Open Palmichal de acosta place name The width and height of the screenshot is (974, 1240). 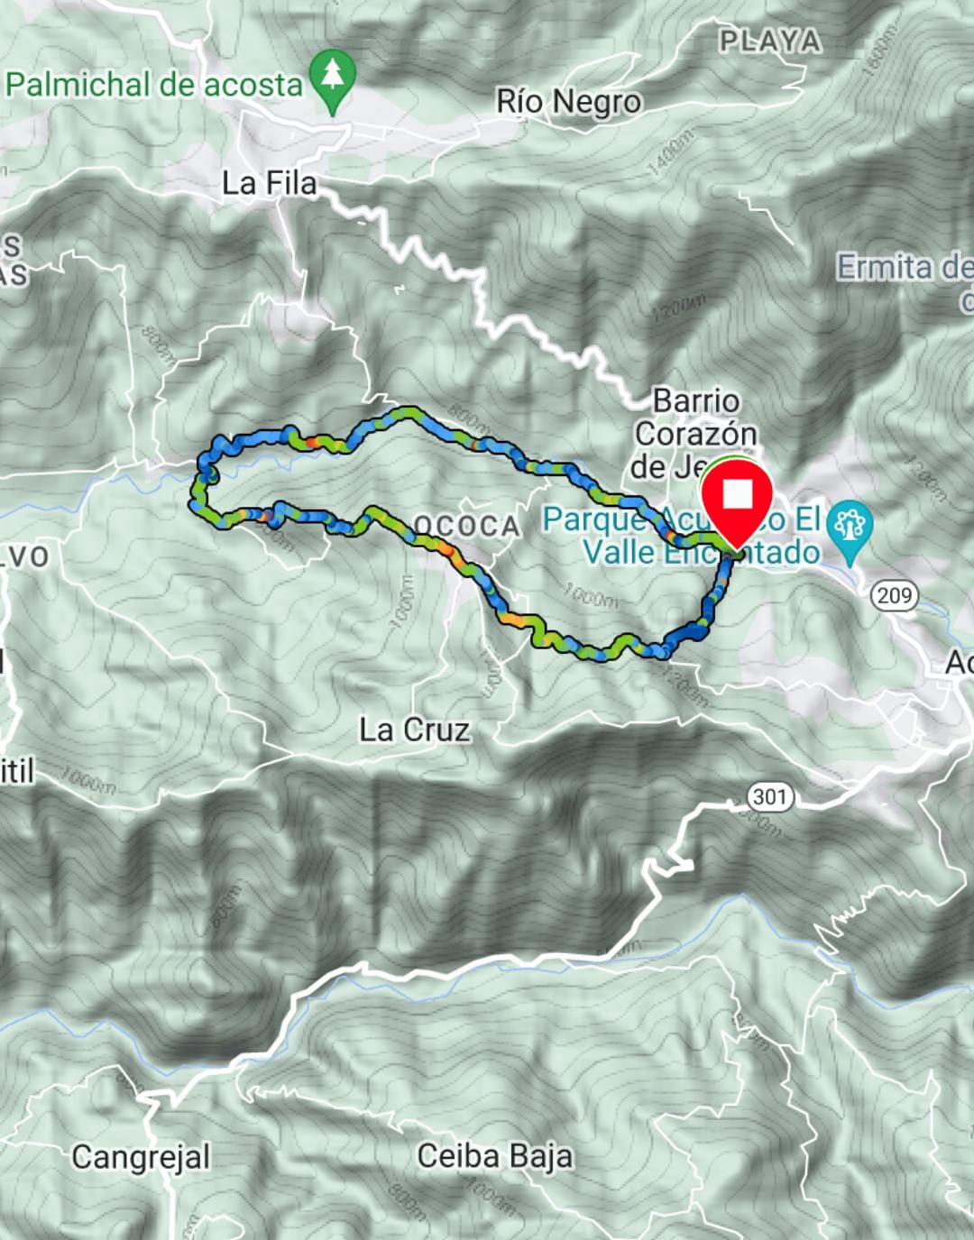154,85
